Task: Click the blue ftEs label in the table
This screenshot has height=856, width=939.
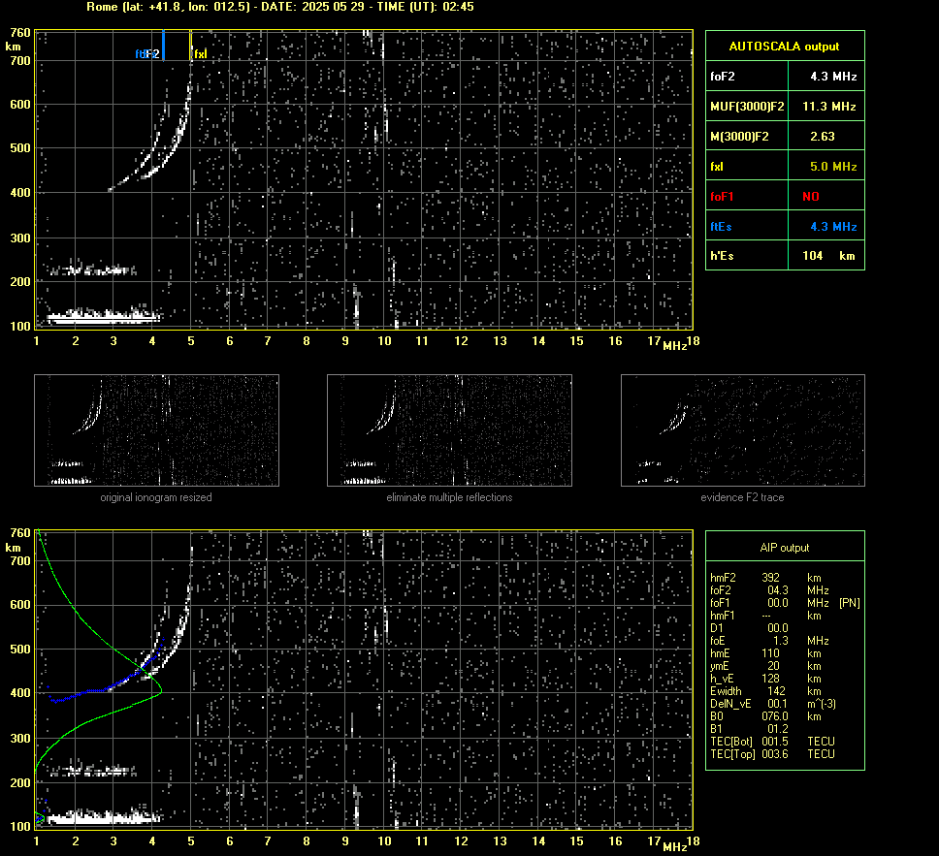Action: coord(721,227)
